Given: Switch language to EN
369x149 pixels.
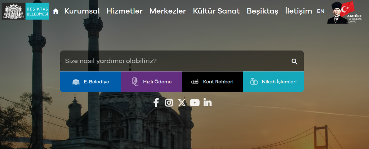Looking at the screenshot, I should (x=320, y=11).
